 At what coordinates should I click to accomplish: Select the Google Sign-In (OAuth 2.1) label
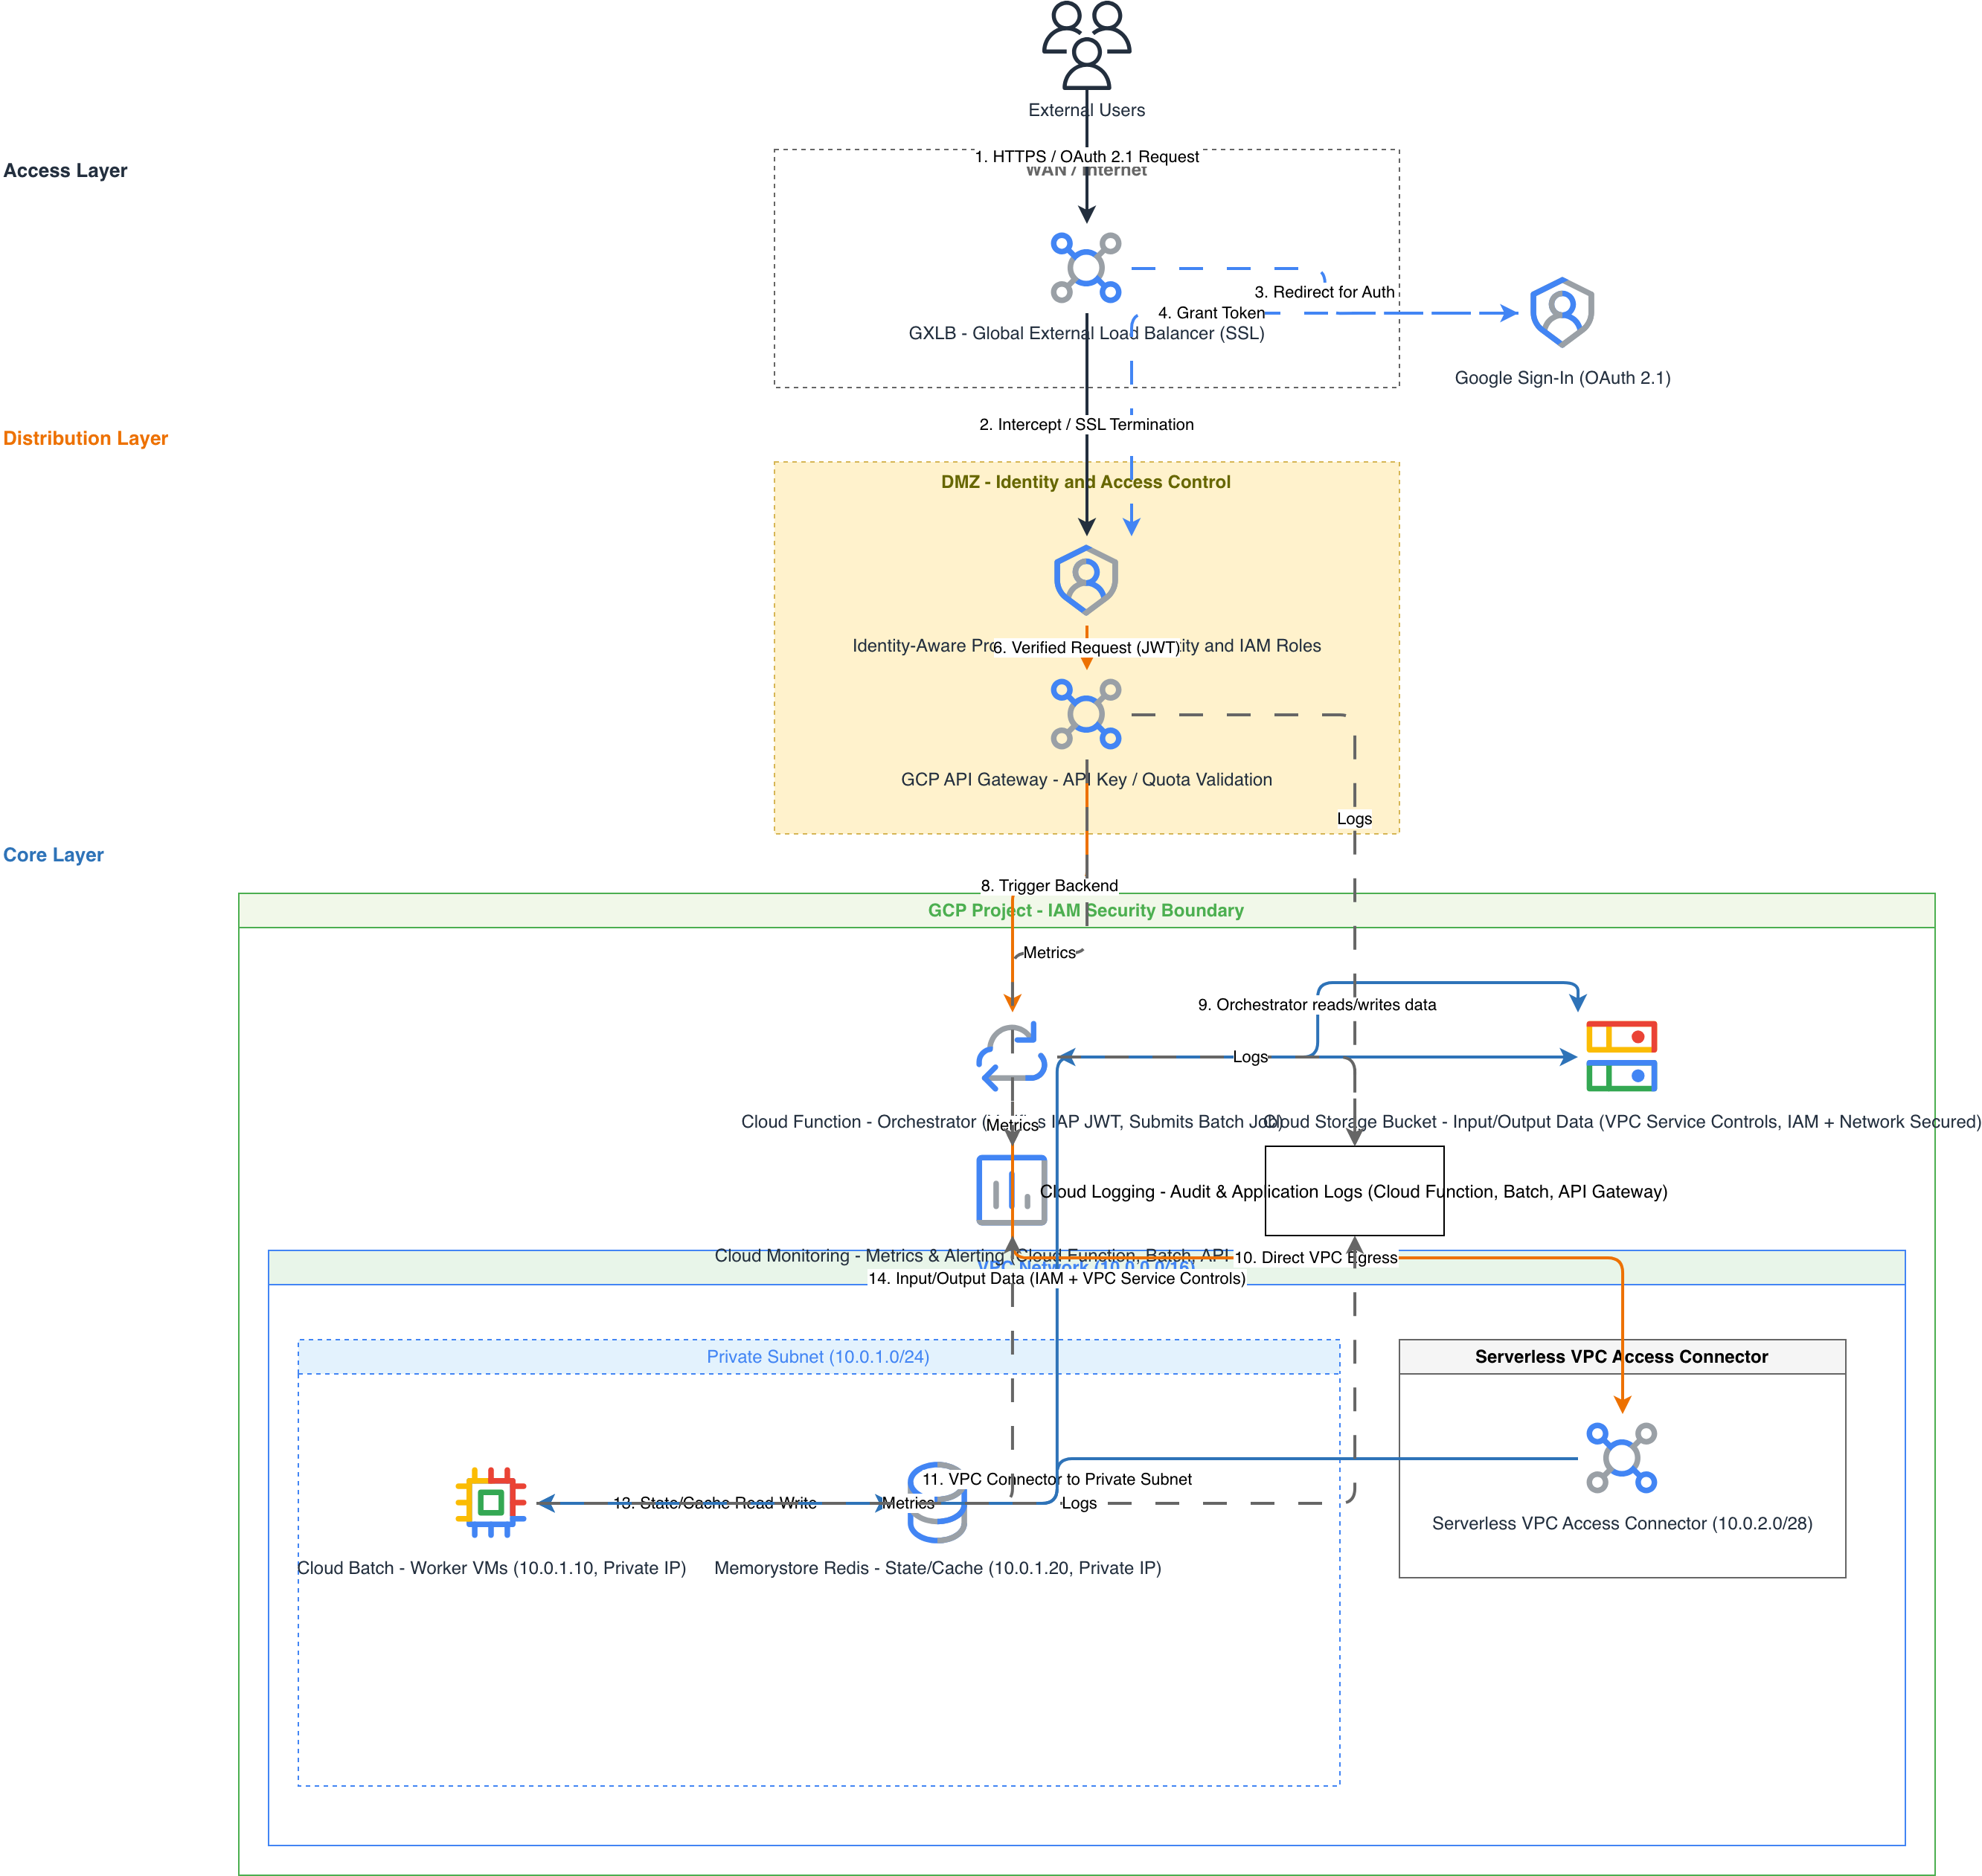[x=1562, y=378]
